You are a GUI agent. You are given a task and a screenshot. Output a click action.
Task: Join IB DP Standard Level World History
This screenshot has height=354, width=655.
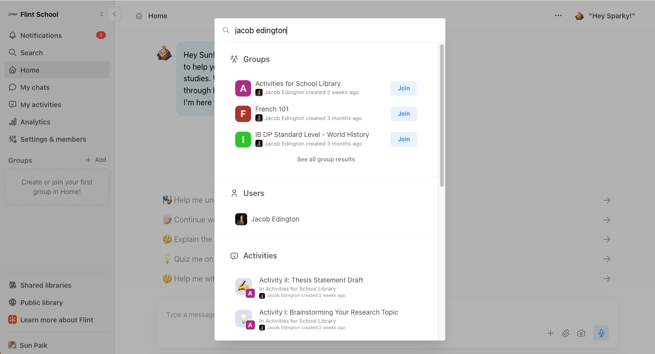coord(403,139)
